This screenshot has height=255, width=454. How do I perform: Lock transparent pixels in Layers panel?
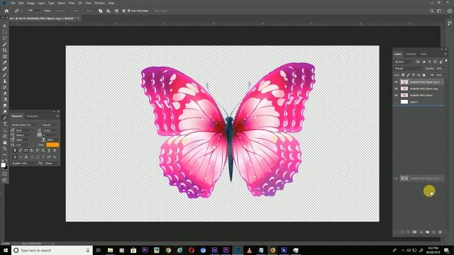pyautogui.click(x=403, y=75)
